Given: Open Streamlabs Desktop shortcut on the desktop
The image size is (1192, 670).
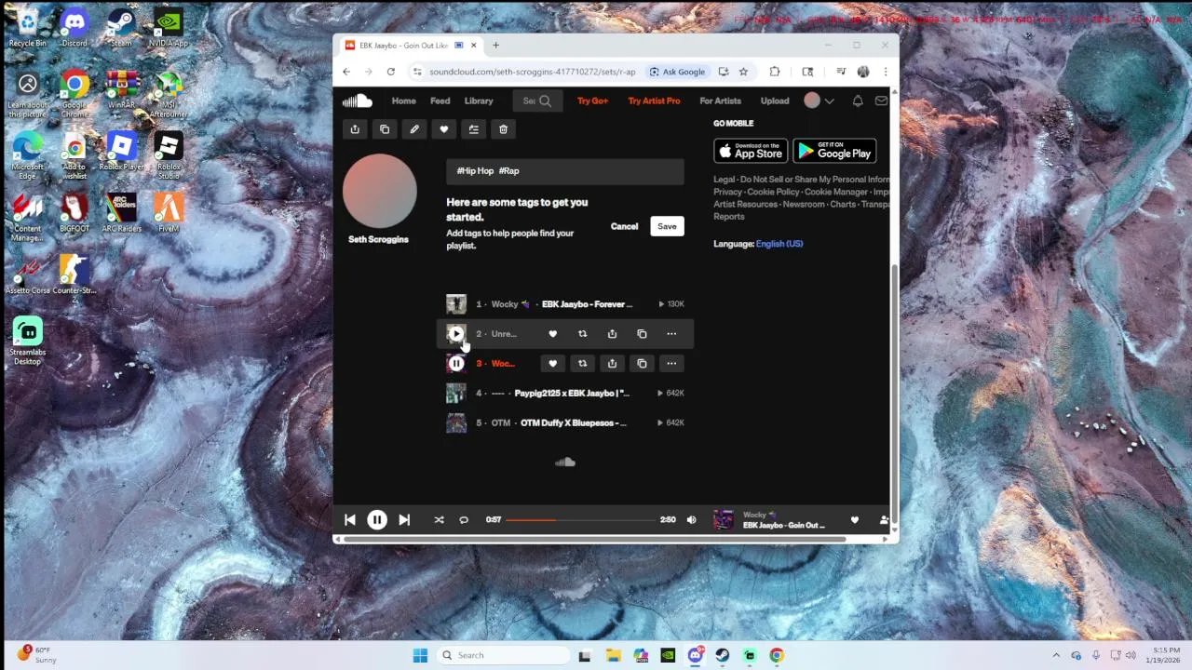Looking at the screenshot, I should [x=28, y=342].
